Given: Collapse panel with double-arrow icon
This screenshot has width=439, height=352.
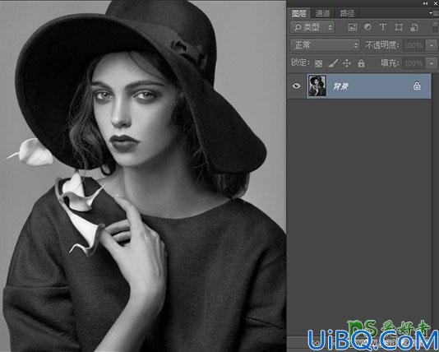Looking at the screenshot, I should pos(425,3).
